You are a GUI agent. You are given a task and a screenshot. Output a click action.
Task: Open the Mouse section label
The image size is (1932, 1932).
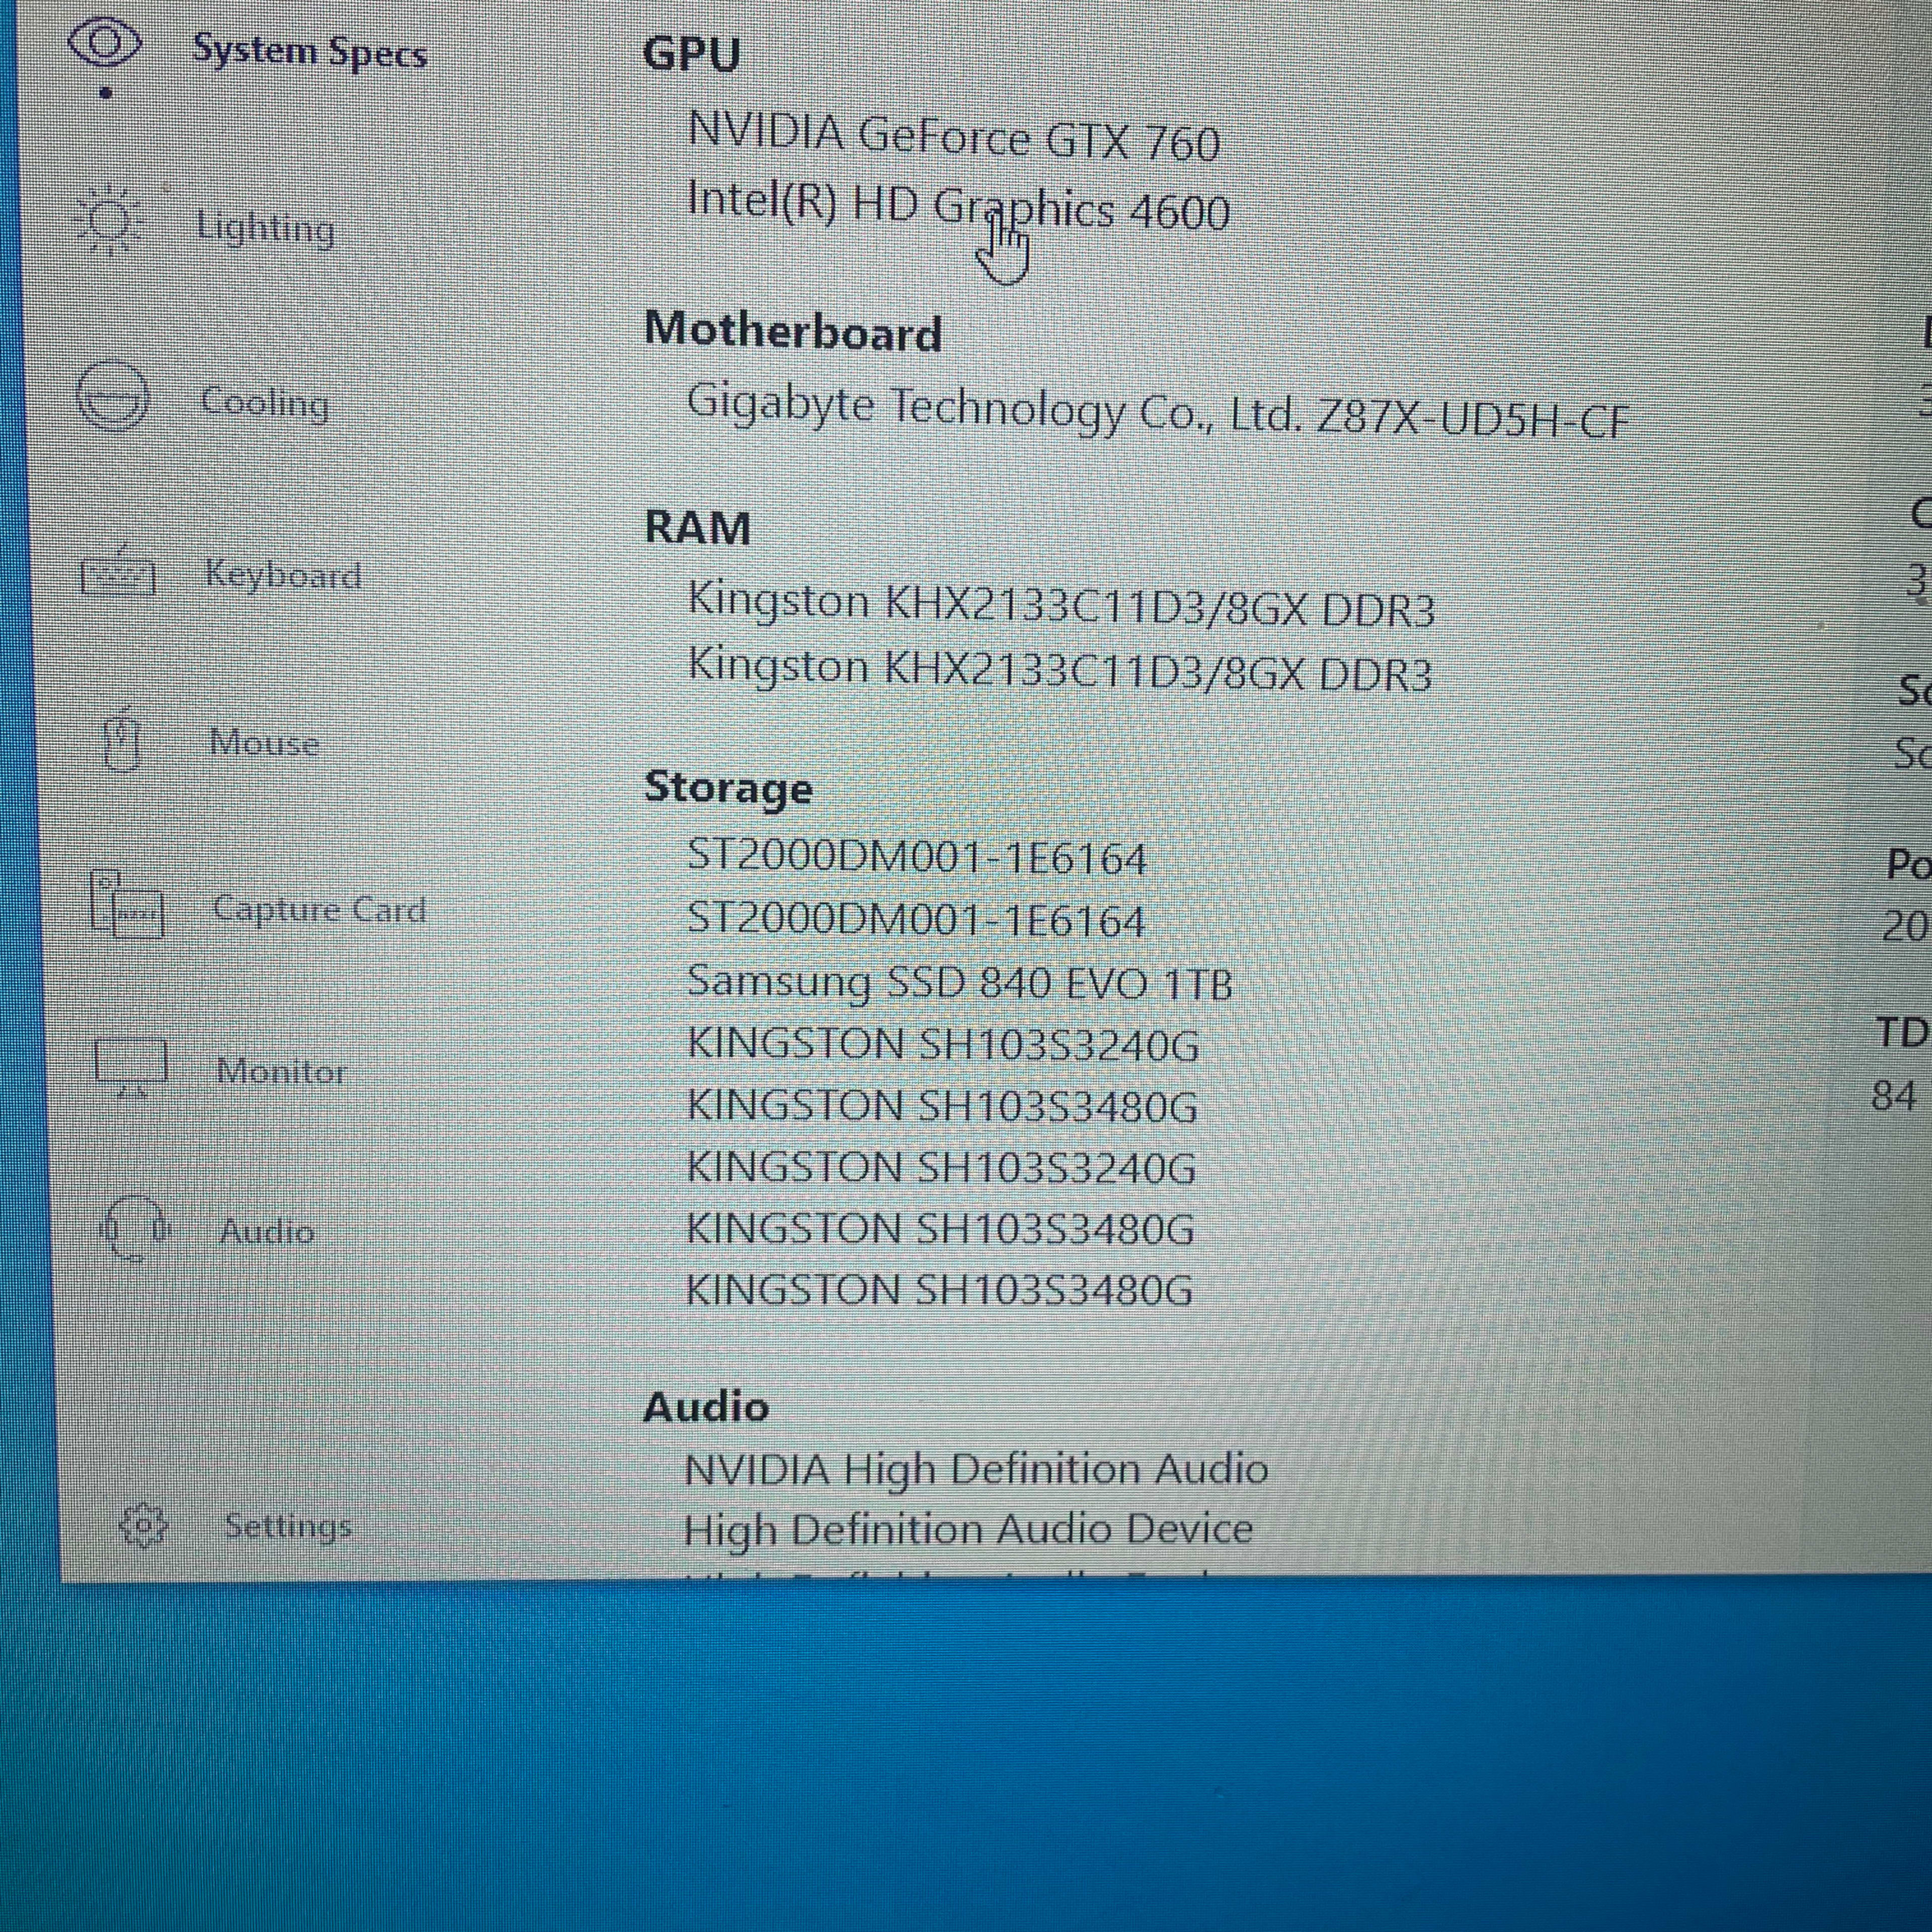265,743
